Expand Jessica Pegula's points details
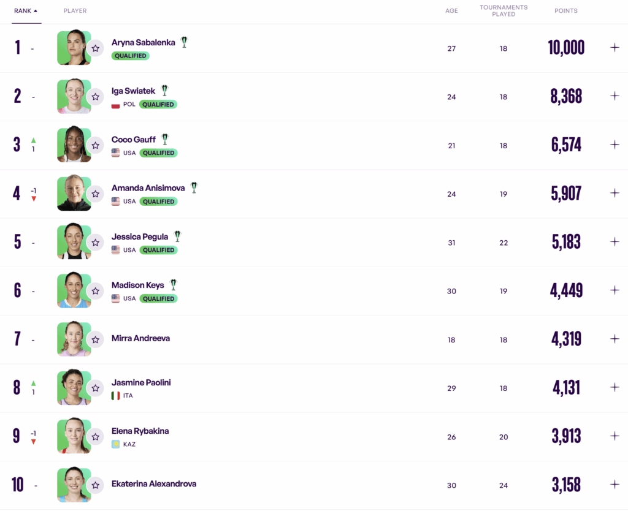Image resolution: width=628 pixels, height=511 pixels. click(x=615, y=241)
